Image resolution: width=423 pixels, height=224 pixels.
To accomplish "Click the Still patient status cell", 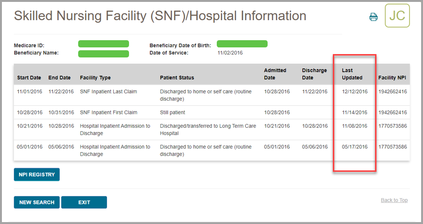I will [x=172, y=112].
